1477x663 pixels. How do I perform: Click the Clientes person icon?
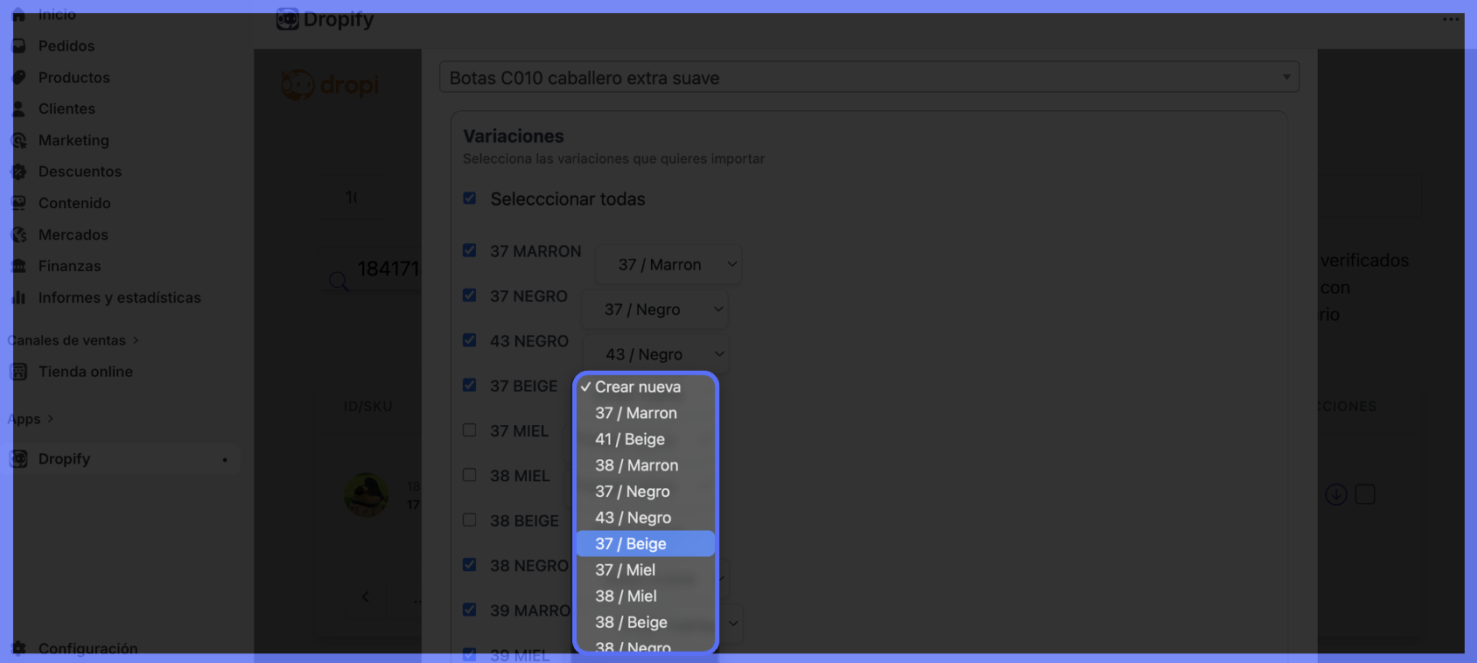click(18, 109)
